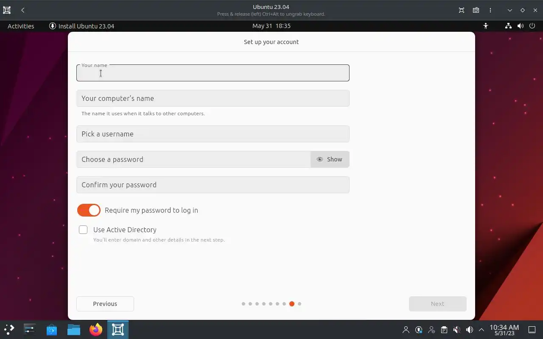Image resolution: width=543 pixels, height=339 pixels.
Task: Click the Show Desktop button in taskbar
Action: click(x=532, y=330)
